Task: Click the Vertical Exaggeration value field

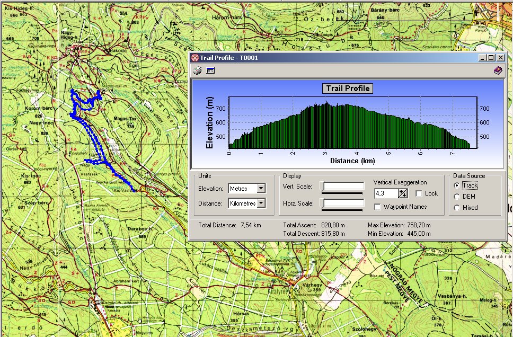Action: (386, 193)
